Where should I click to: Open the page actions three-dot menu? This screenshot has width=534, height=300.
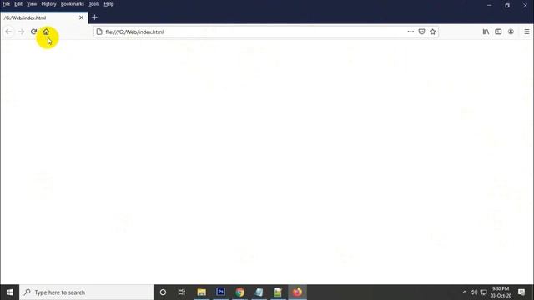[x=411, y=32]
